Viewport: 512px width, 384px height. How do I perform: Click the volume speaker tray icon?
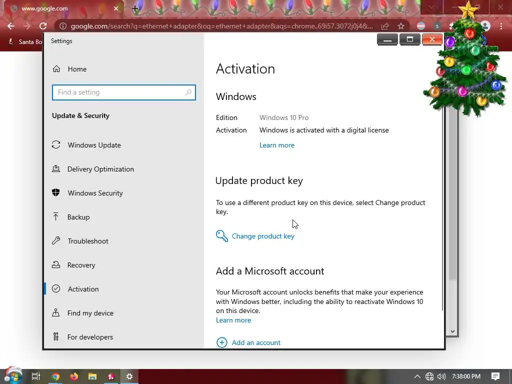click(x=441, y=376)
